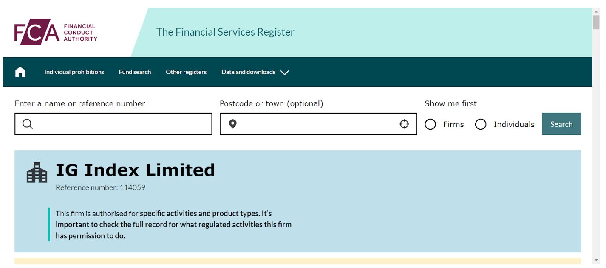Click the scrollbar down arrow
This screenshot has height=268, width=606.
(x=596, y=260)
